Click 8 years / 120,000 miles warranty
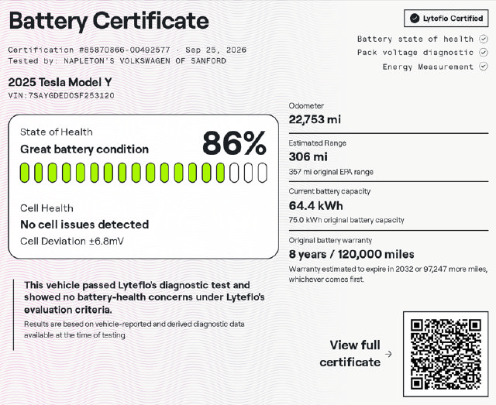The height and width of the screenshot is (405, 496). point(351,254)
